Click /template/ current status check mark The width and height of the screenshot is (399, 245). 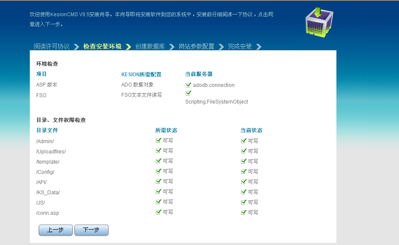click(x=244, y=161)
